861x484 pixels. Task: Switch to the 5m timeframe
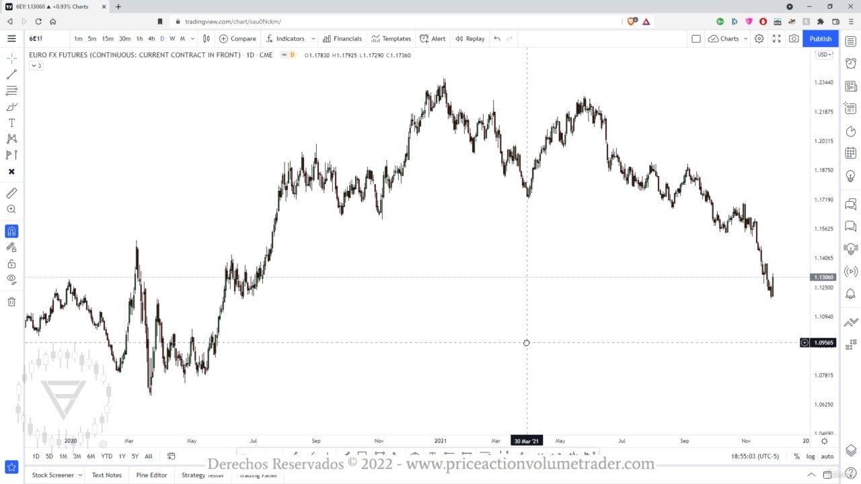(92, 38)
